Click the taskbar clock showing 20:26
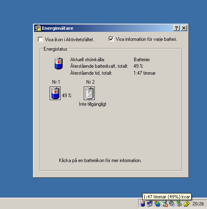Viewport: 207px width, 209px height. (x=198, y=204)
